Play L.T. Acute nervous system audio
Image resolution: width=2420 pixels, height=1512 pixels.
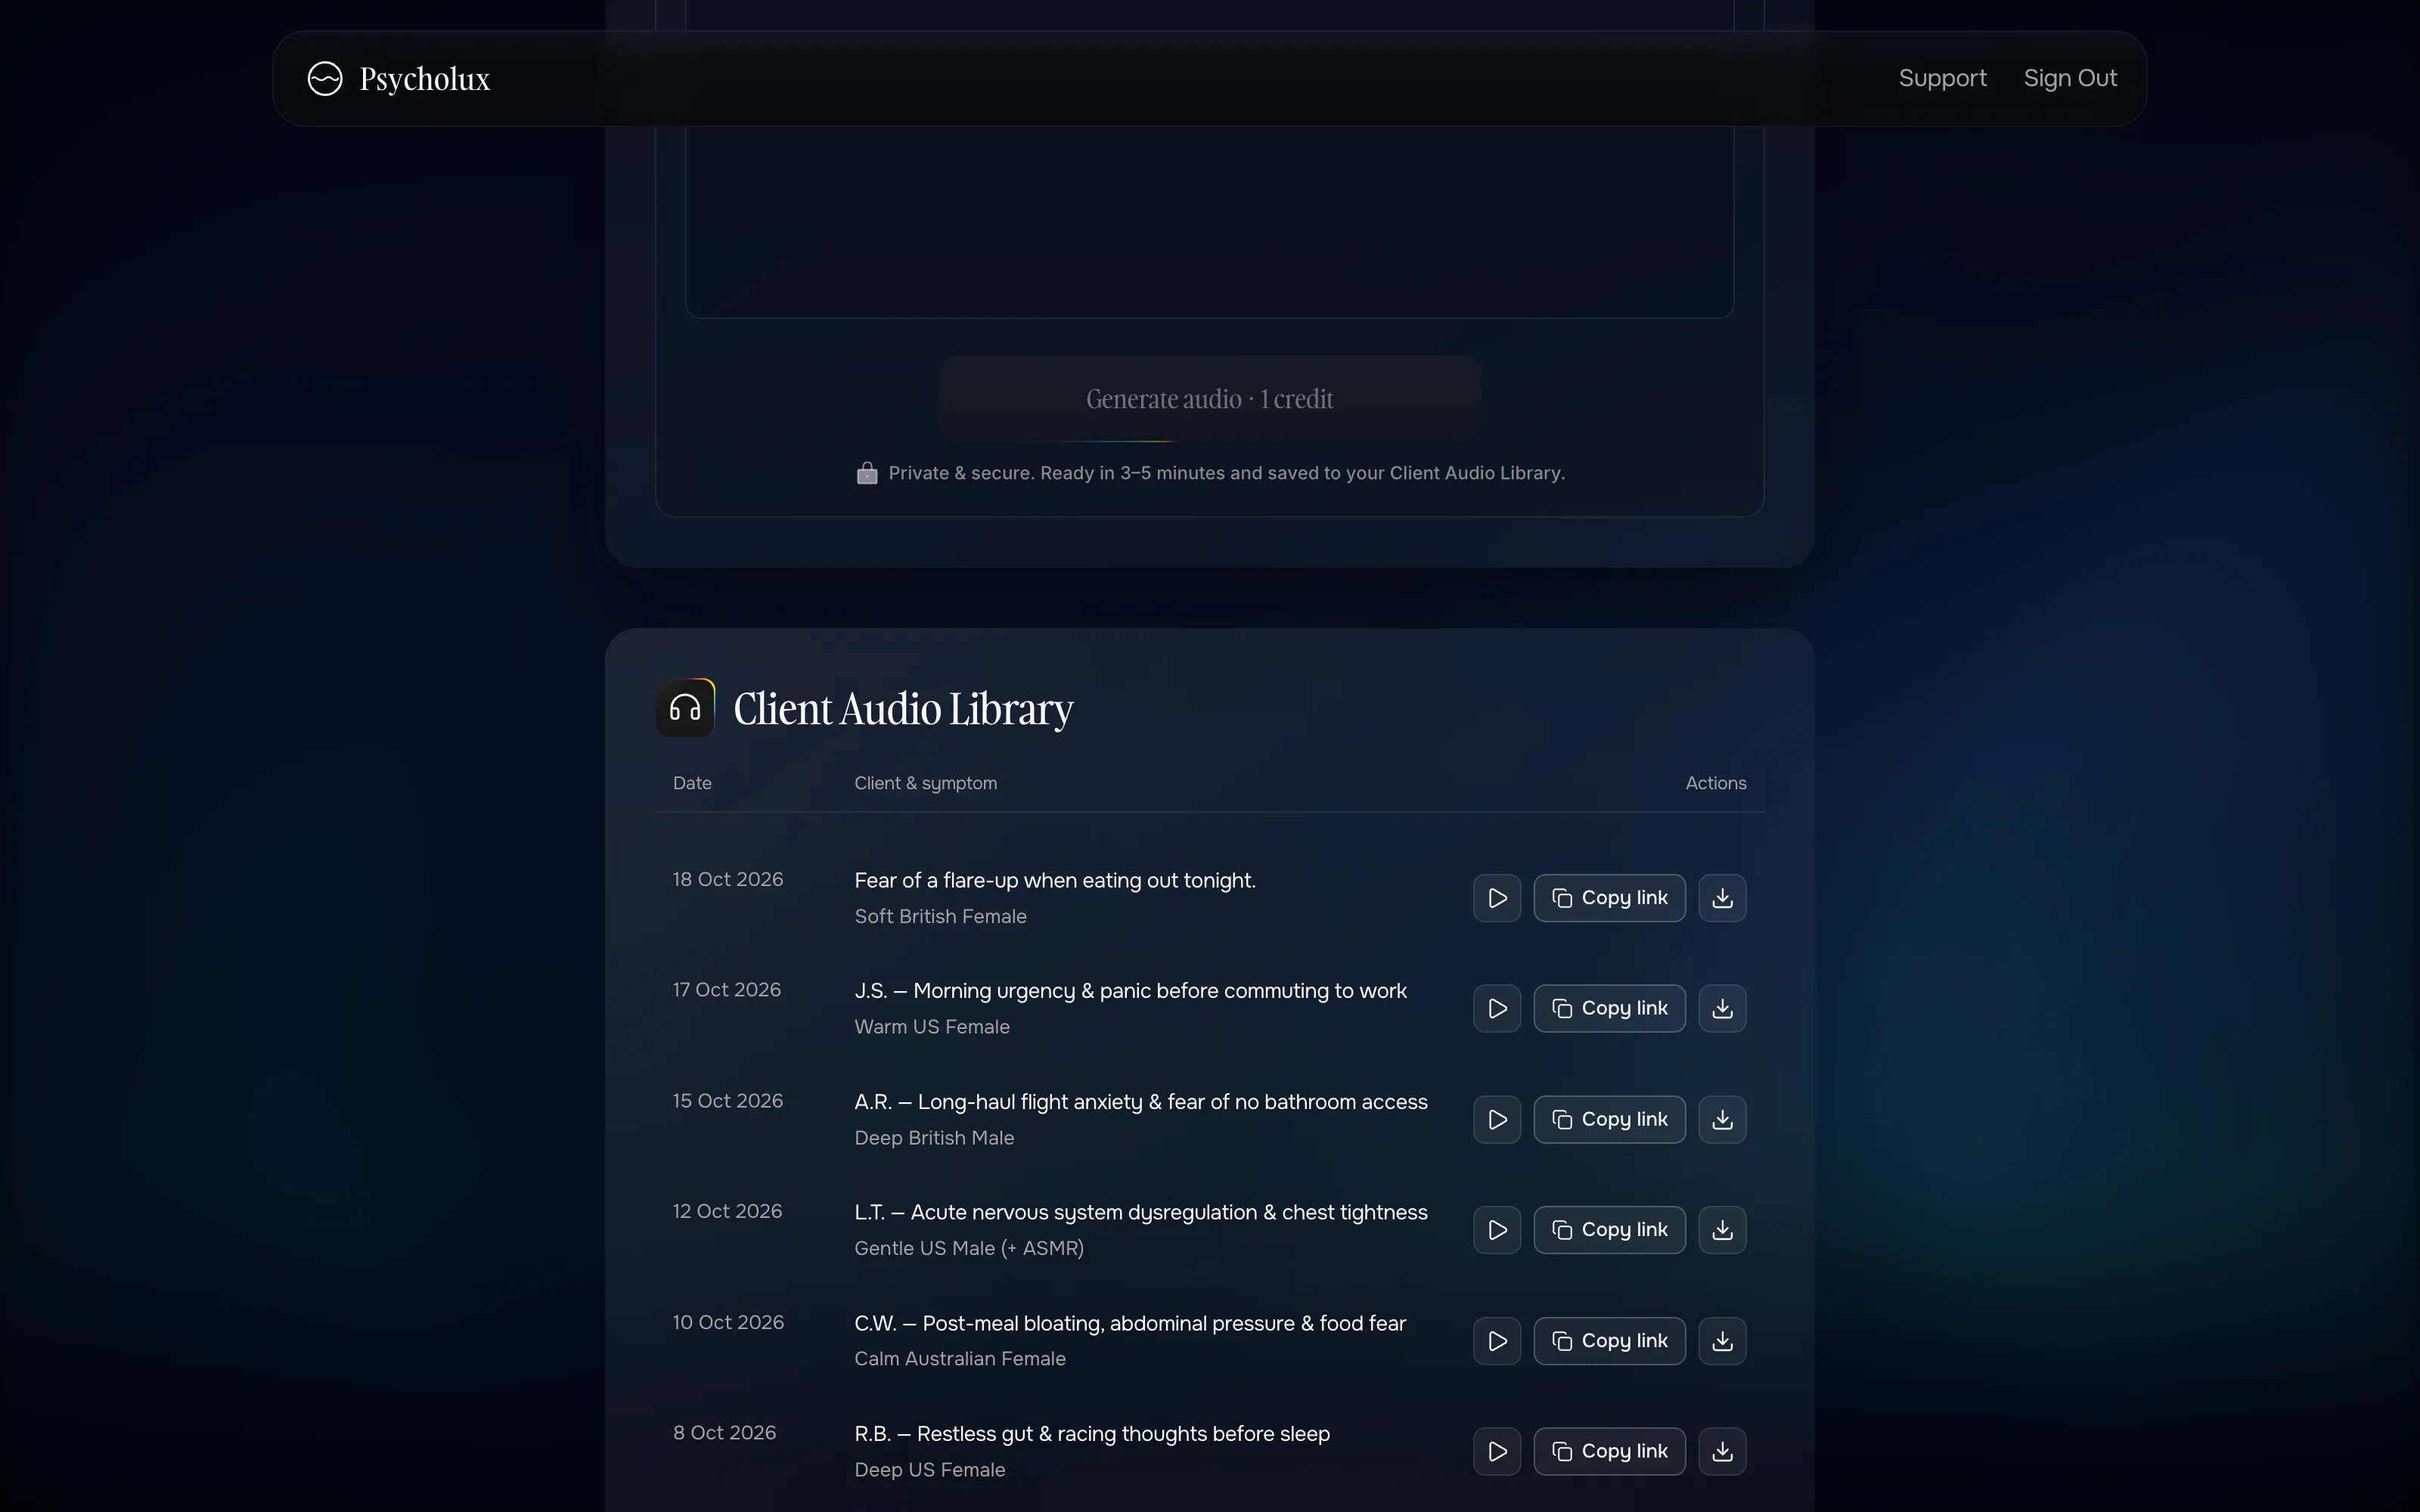click(1496, 1229)
